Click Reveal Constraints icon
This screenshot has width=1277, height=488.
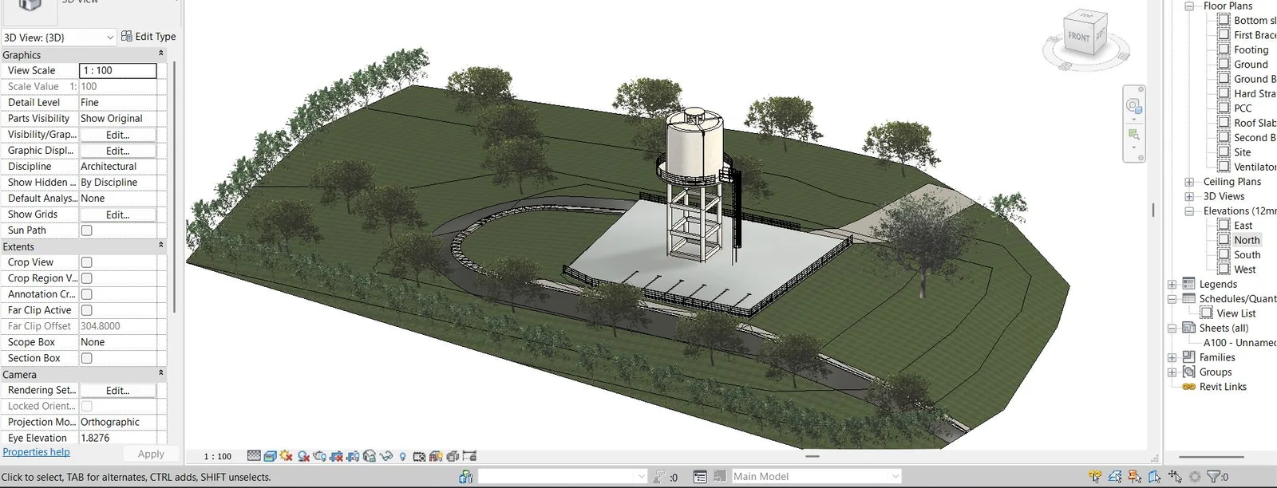pyautogui.click(x=469, y=456)
